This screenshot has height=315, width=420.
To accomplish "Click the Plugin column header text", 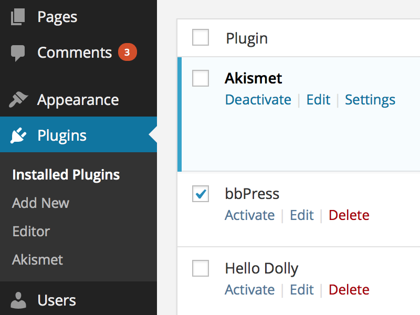I will coord(247,38).
